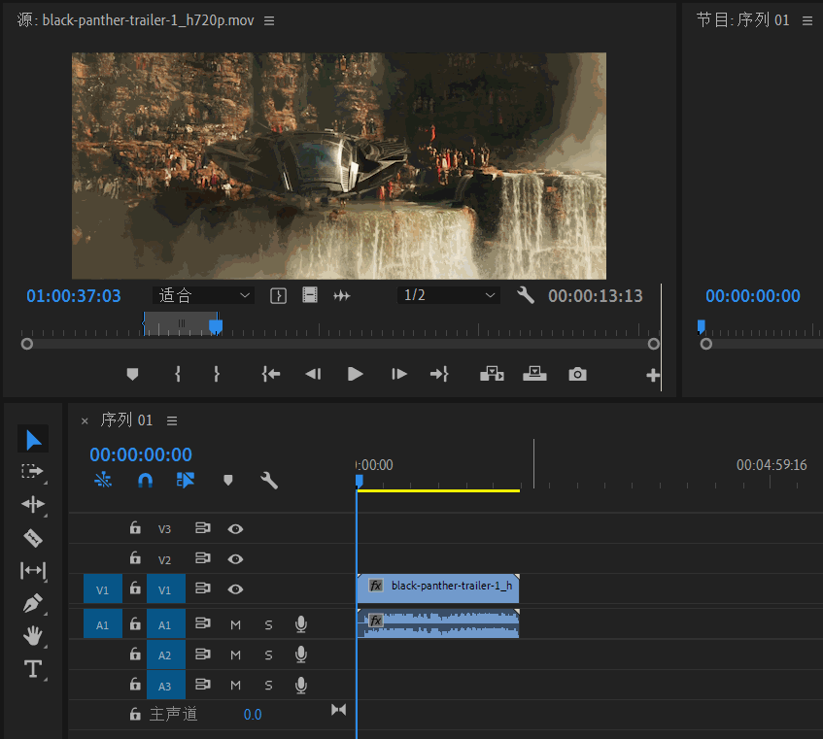Click the source monitor playhead marker

coord(216,327)
